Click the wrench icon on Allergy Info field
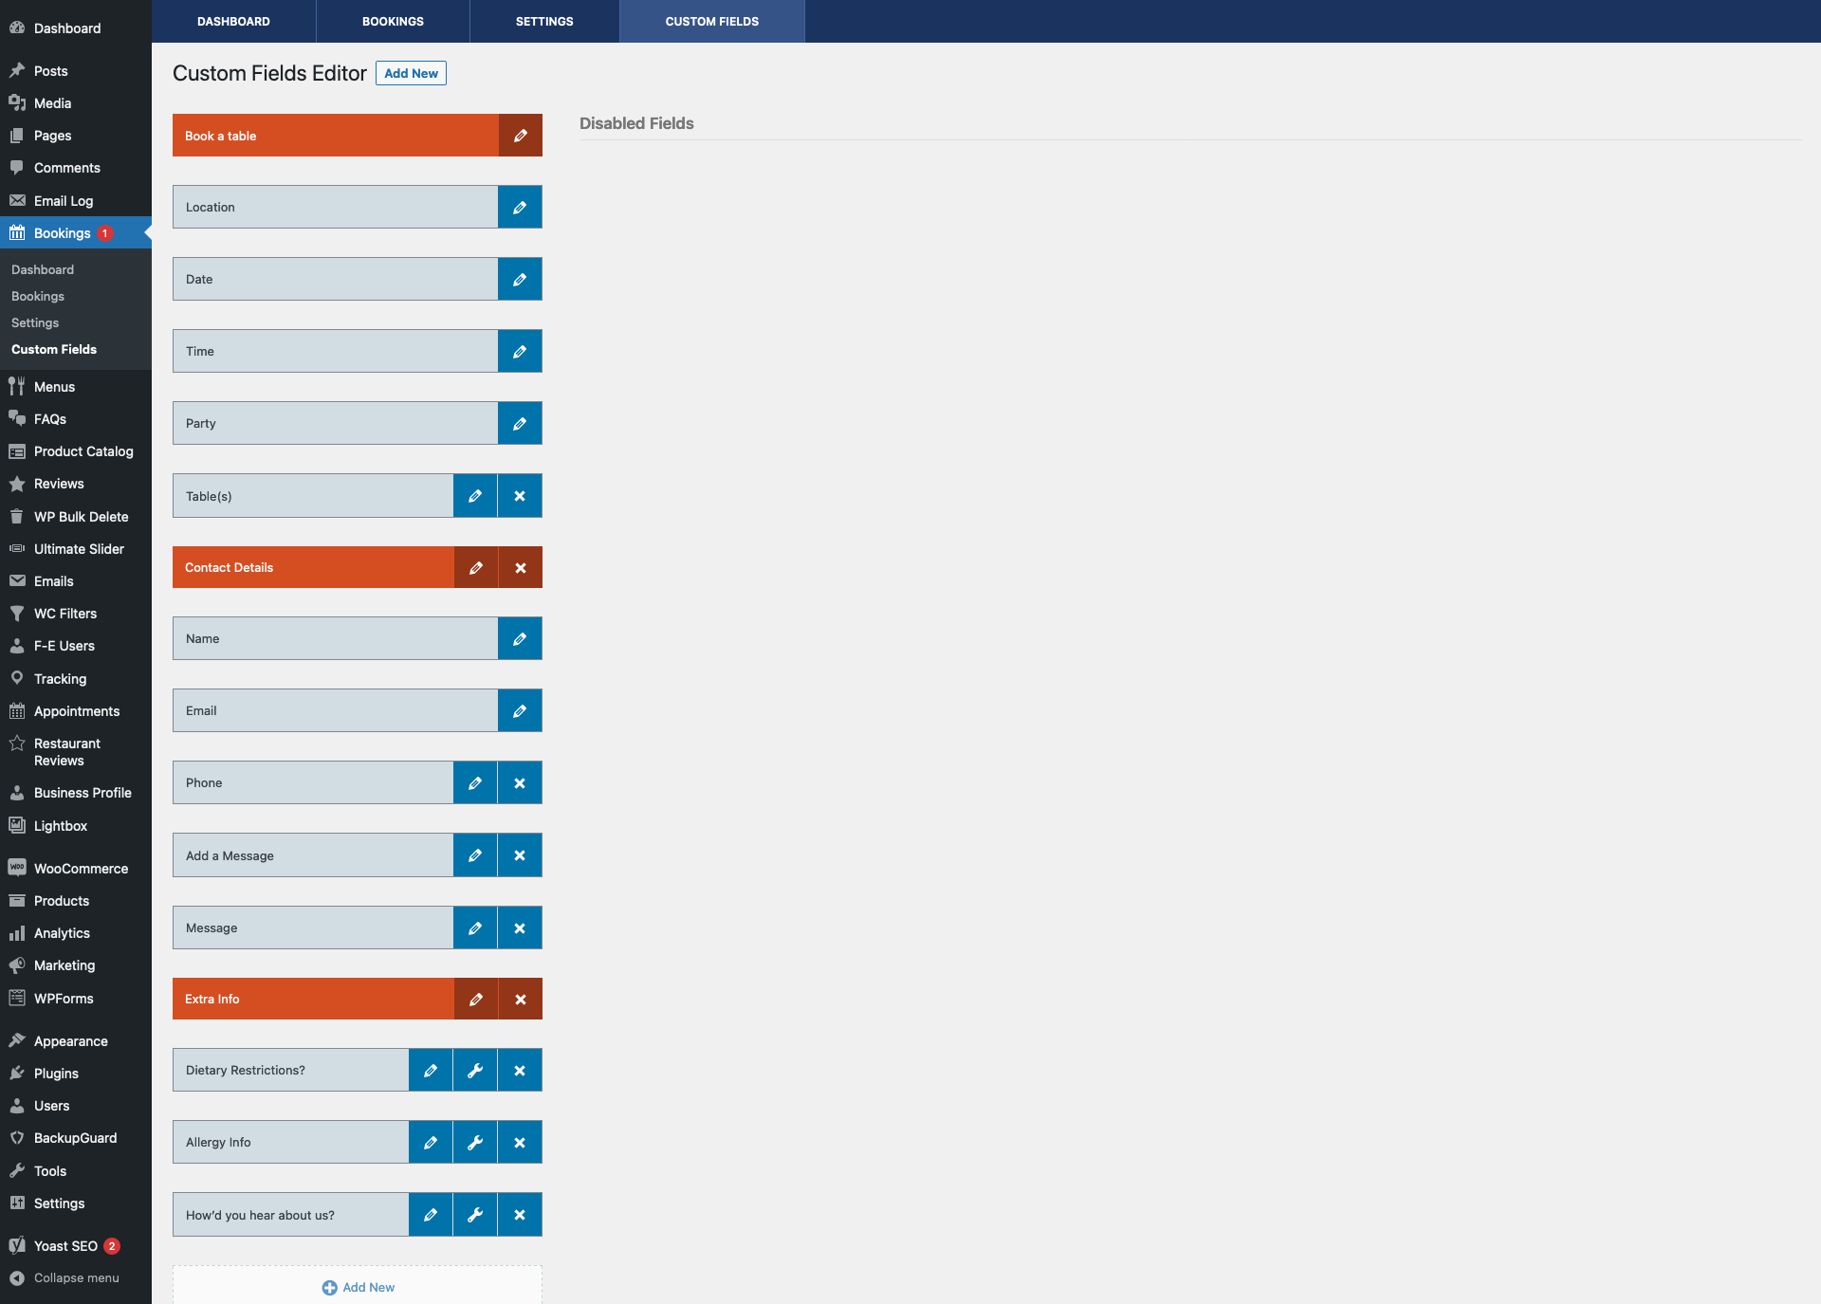This screenshot has height=1304, width=1821. 476,1142
